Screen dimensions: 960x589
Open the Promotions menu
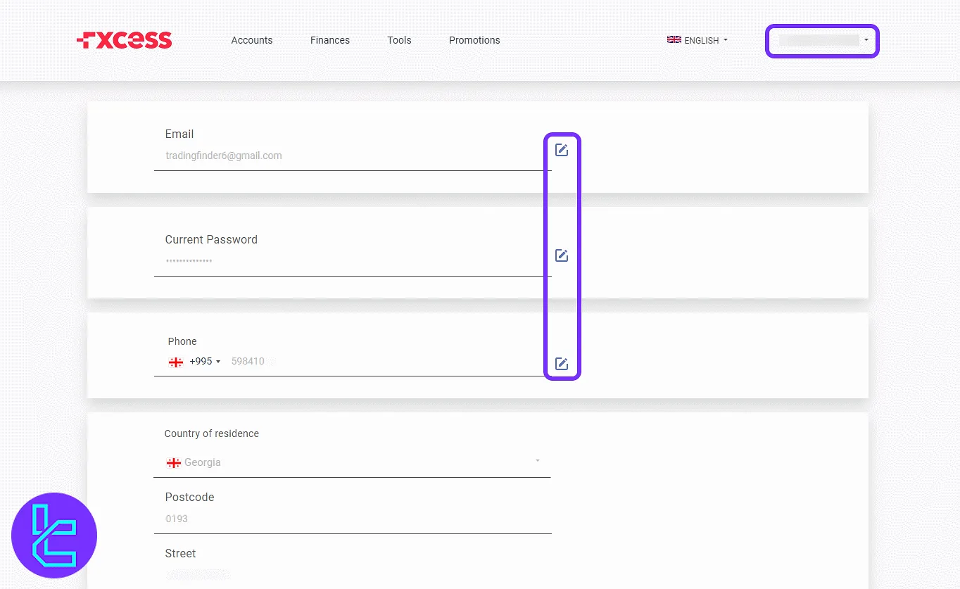[474, 40]
